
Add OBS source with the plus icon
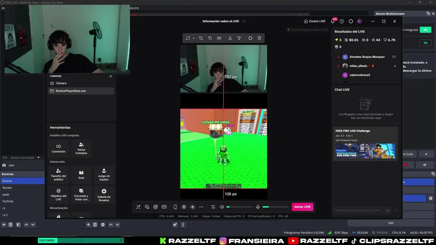tap(88, 225)
